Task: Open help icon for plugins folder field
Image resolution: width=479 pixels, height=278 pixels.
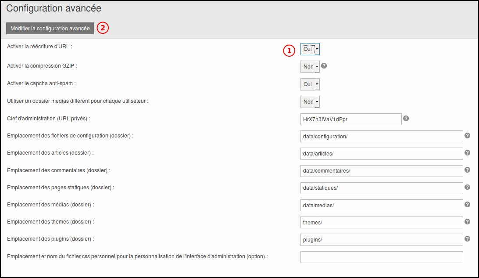Action: (x=467, y=239)
